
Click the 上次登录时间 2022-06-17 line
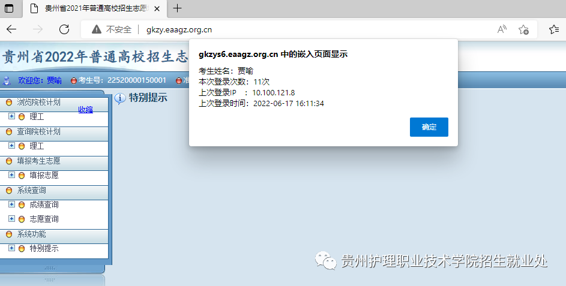[261, 104]
